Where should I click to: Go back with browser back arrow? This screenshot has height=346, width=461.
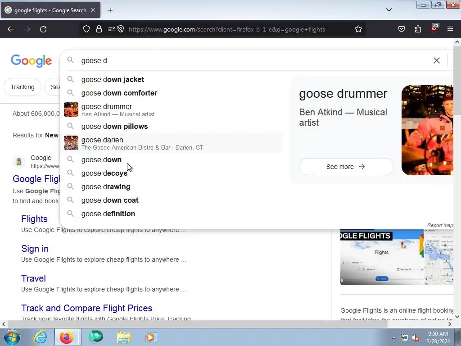pyautogui.click(x=11, y=29)
